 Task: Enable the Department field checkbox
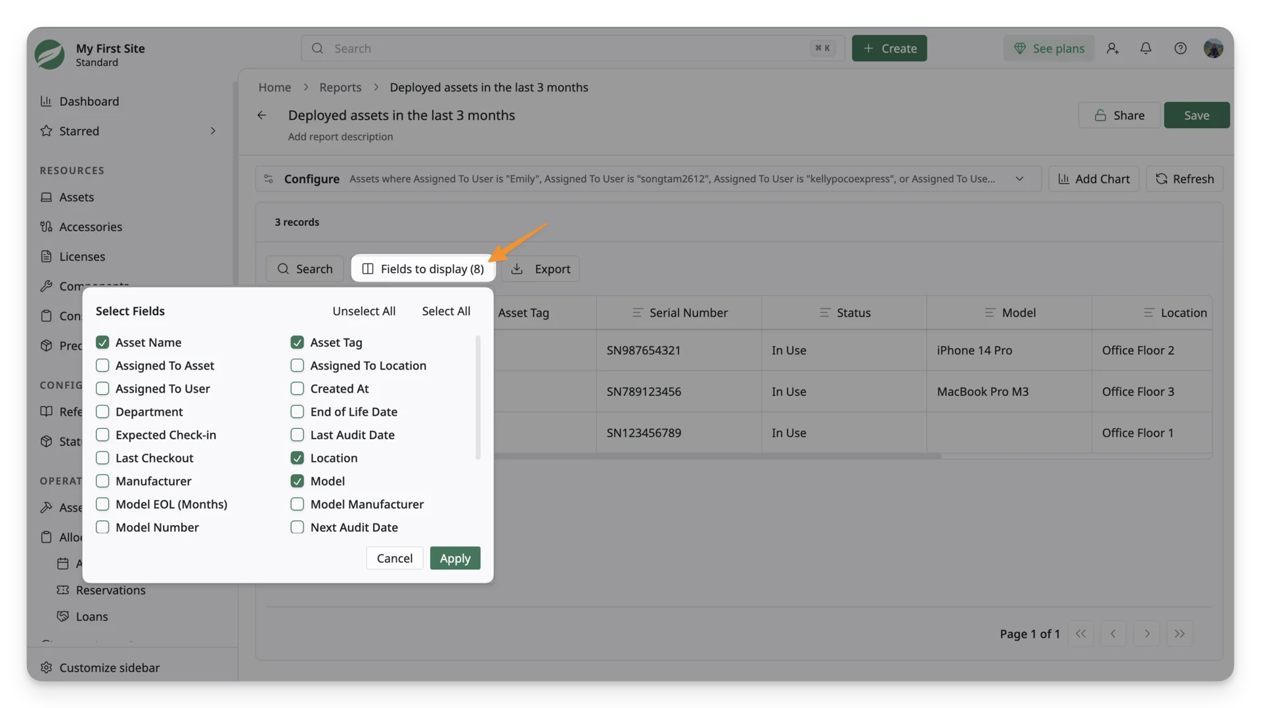(x=102, y=412)
